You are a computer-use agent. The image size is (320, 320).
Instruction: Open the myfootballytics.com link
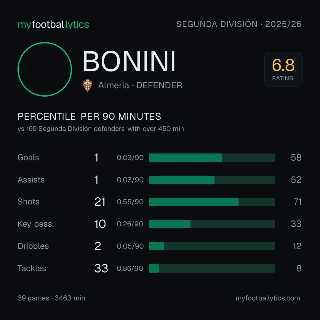[268, 298]
